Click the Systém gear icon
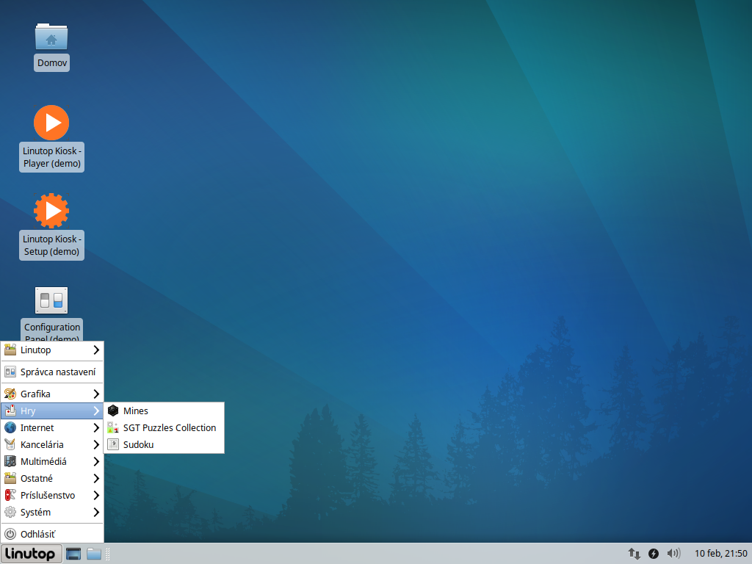This screenshot has height=564, width=752. pyautogui.click(x=10, y=512)
